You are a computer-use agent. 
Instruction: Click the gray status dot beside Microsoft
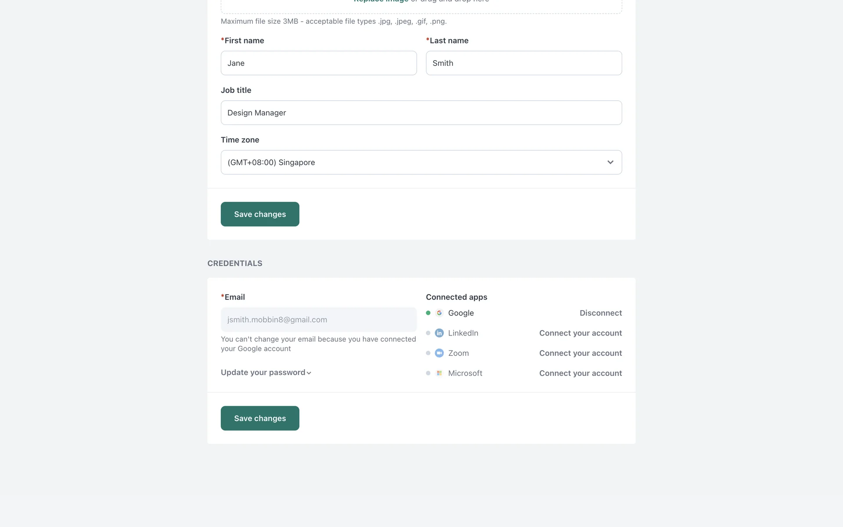pyautogui.click(x=428, y=373)
